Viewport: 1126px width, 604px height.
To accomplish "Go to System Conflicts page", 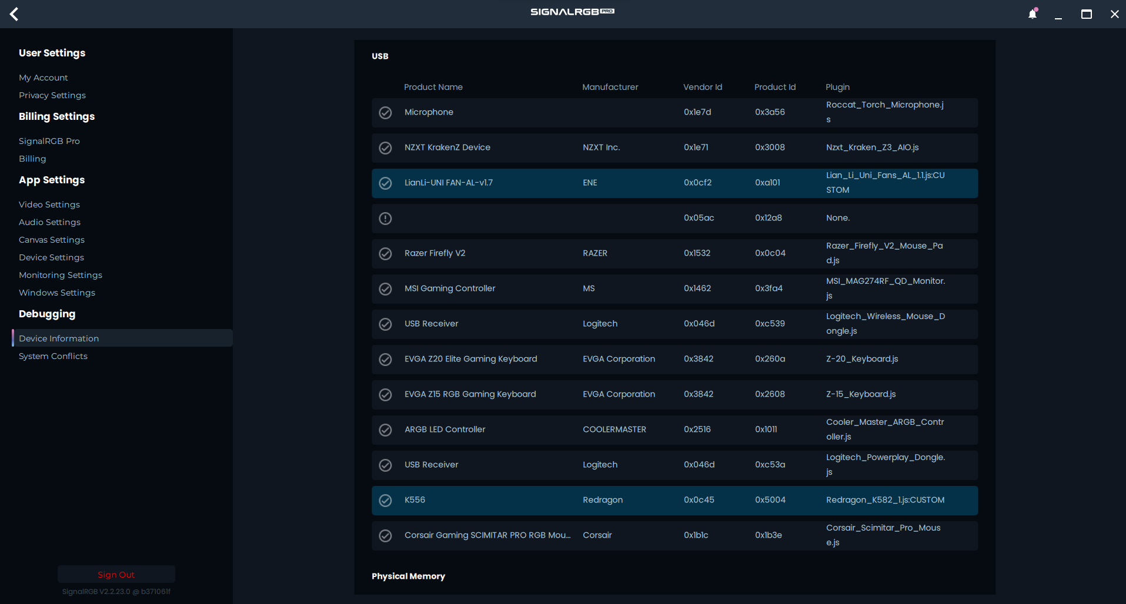I will coord(53,356).
